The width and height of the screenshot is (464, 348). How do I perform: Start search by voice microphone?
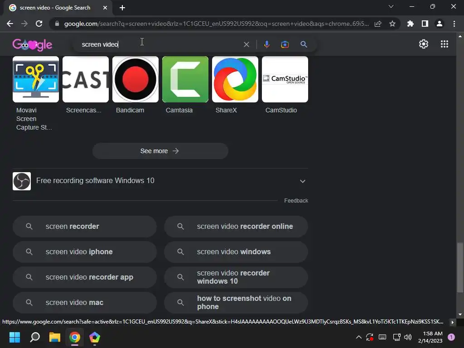point(266,44)
